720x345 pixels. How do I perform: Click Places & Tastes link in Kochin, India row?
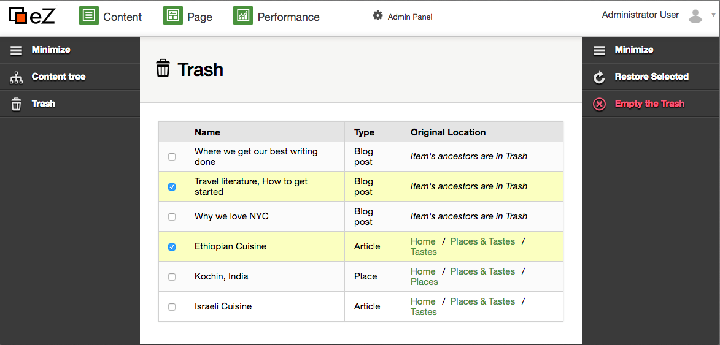pos(482,271)
